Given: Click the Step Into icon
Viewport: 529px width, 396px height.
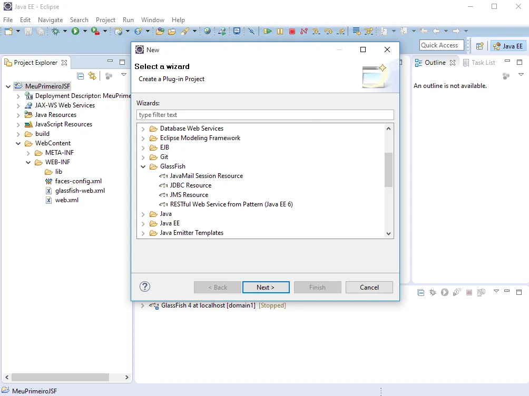Looking at the screenshot, I should (316, 32).
